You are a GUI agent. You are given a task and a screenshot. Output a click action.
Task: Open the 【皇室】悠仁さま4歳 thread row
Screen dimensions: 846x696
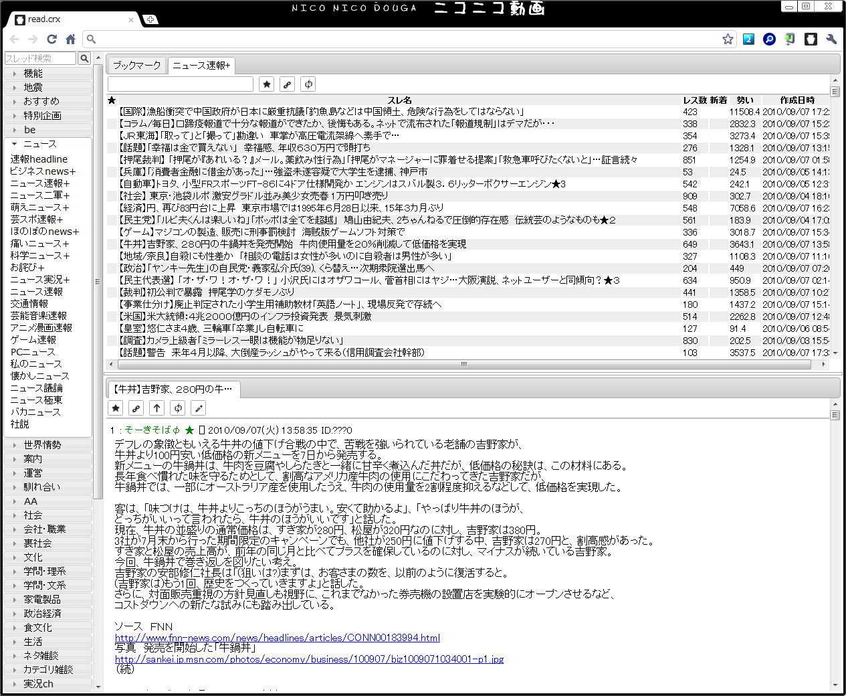coord(468,329)
